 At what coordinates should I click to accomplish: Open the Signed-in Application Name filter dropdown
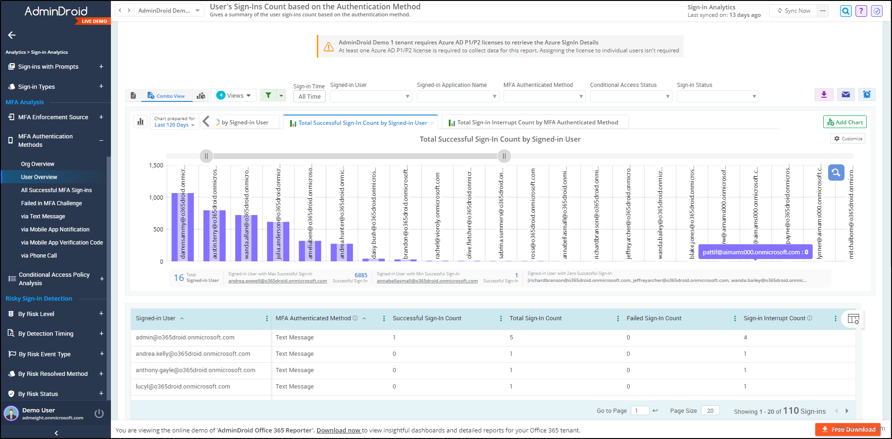click(x=458, y=96)
